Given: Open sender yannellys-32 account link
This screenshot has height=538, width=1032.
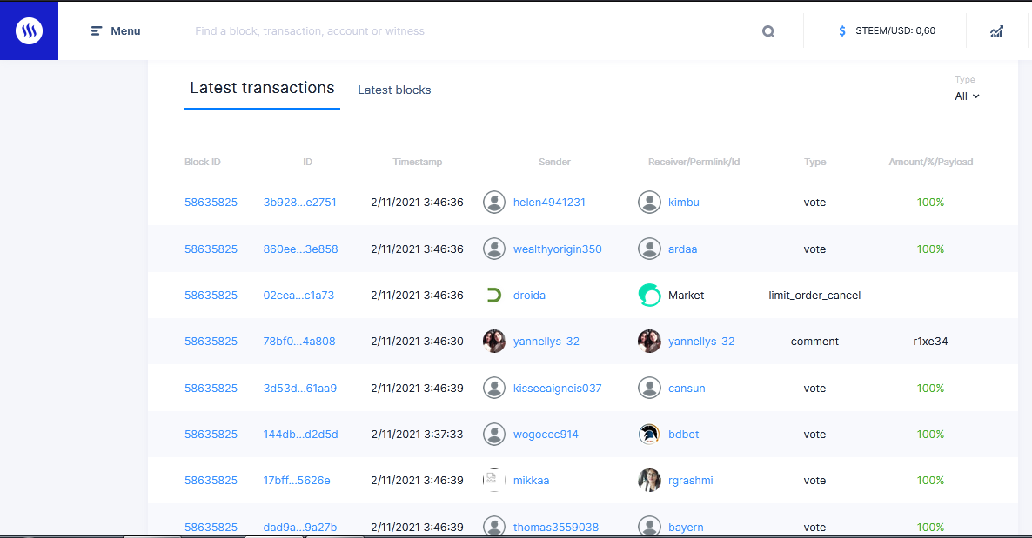Looking at the screenshot, I should (546, 342).
